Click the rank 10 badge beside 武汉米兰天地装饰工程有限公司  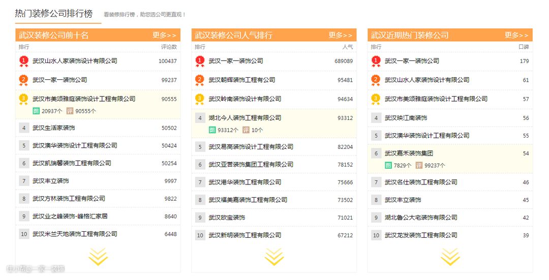(x=24, y=234)
